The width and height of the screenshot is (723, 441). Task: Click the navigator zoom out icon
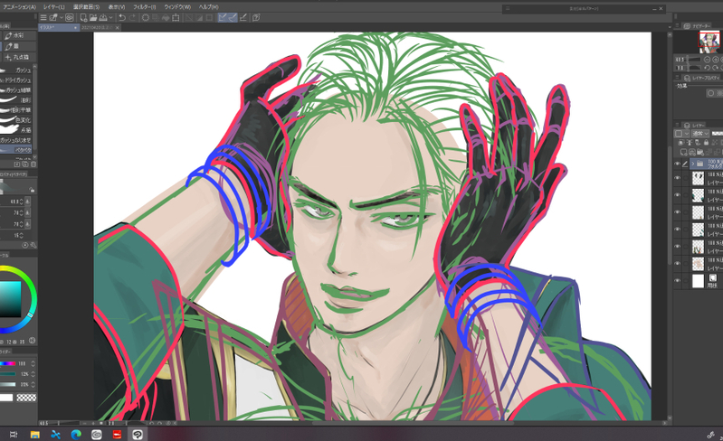tap(708, 60)
